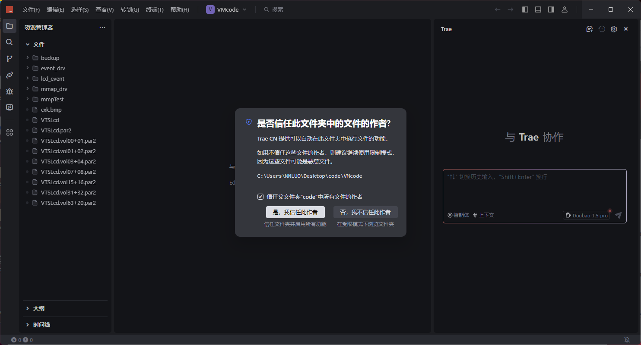Viewport: 641px width, 345px height.
Task: Open the Search view in activity bar
Action: 10,42
